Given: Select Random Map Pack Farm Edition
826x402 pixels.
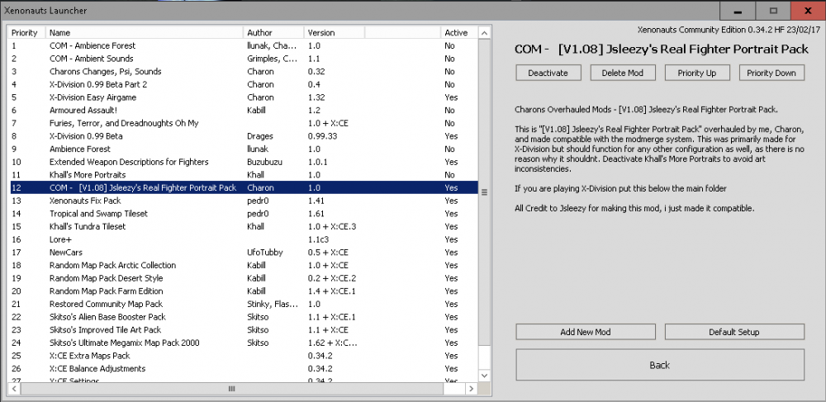Looking at the screenshot, I should point(244,291).
